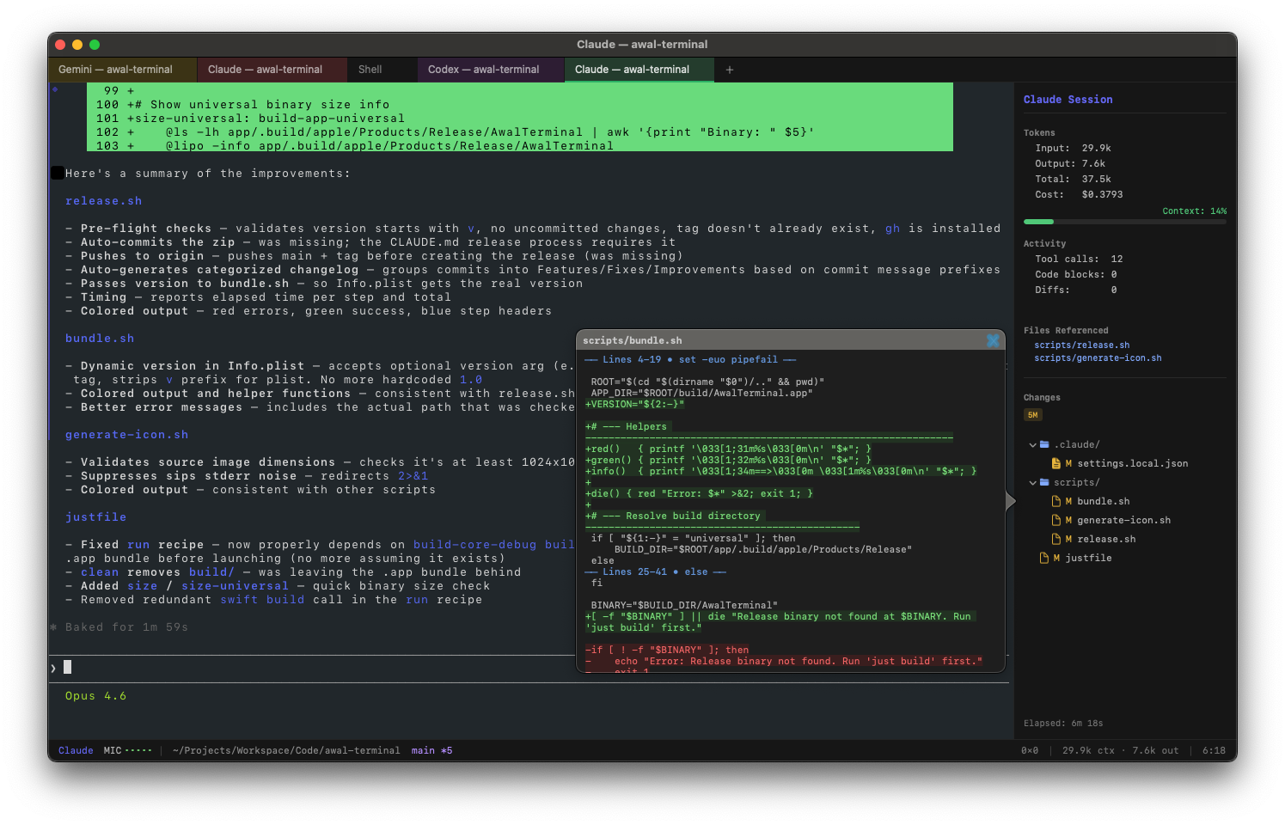Select release.sh in the Changes tree
This screenshot has height=825, width=1285.
pyautogui.click(x=1106, y=539)
